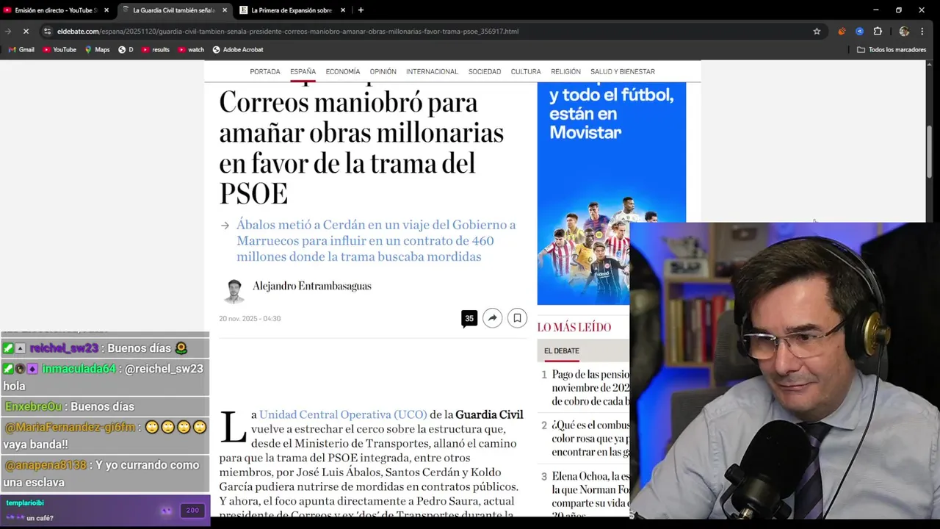Click the 200 donation amount badge
940x529 pixels.
pyautogui.click(x=192, y=511)
